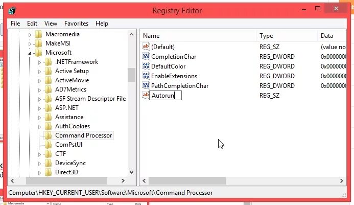The height and width of the screenshot is (205, 354).
Task: Open the Favorites menu
Action: pos(76,24)
